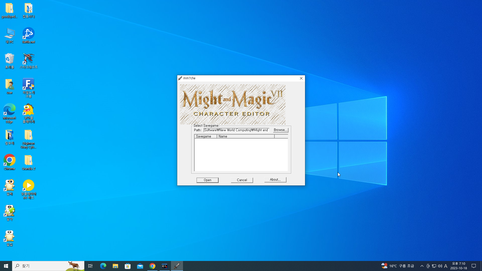
Task: Open File Explorer in the taskbar
Action: tap(115, 266)
